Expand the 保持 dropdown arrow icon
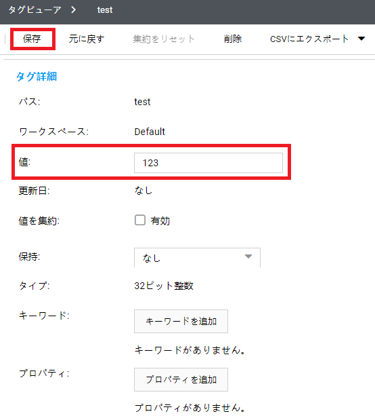Viewport: 375px width, 418px height. (x=248, y=256)
